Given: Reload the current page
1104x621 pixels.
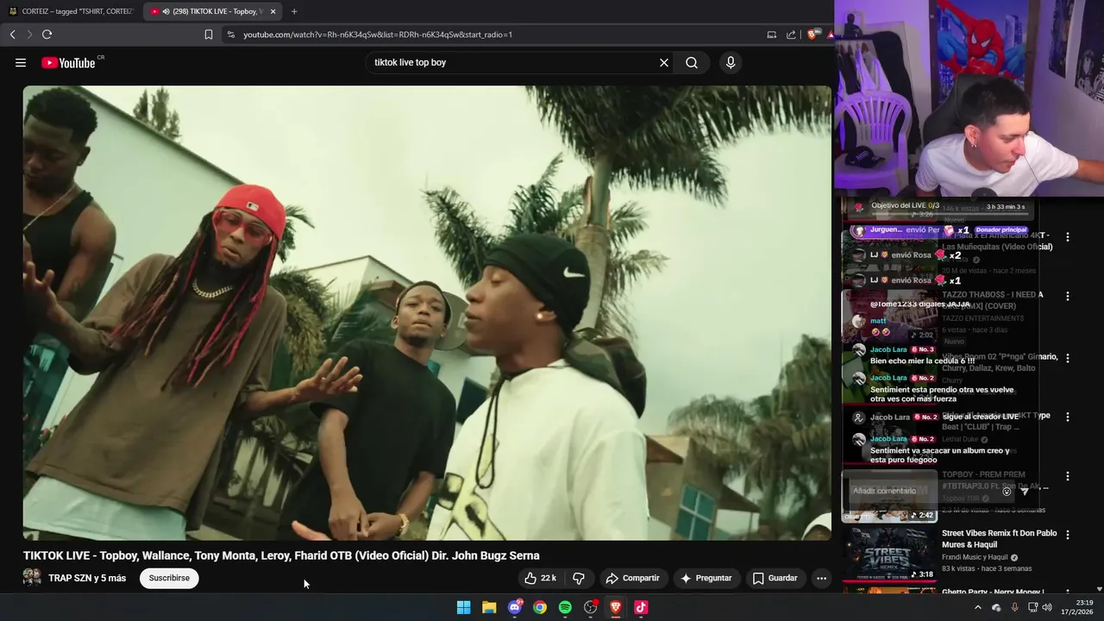Looking at the screenshot, I should point(47,34).
